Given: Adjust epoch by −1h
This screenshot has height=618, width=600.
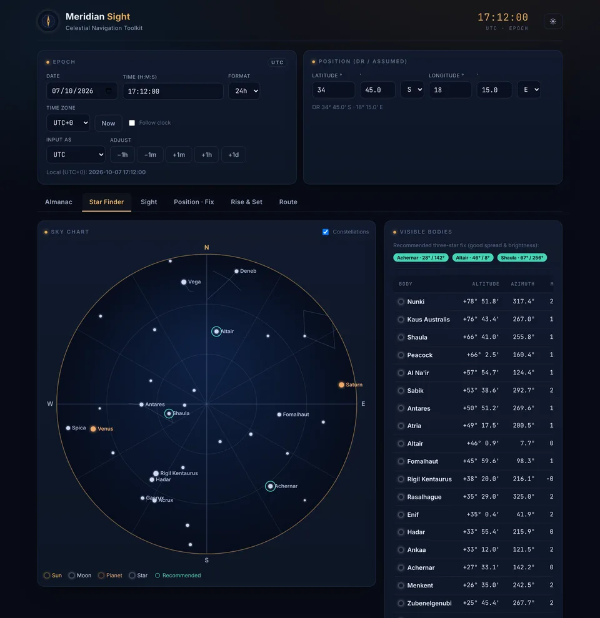Looking at the screenshot, I should pyautogui.click(x=122, y=155).
